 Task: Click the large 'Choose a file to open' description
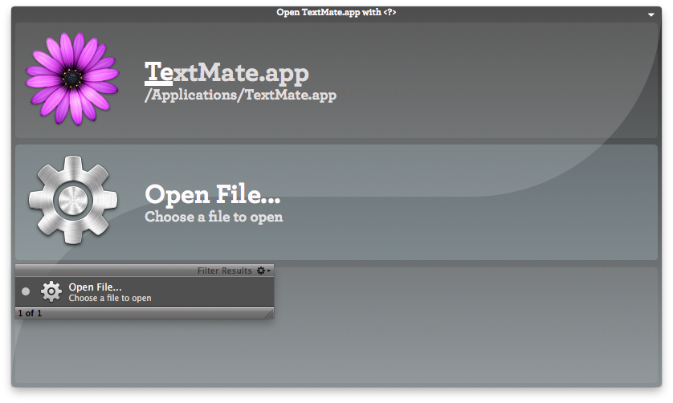(214, 217)
